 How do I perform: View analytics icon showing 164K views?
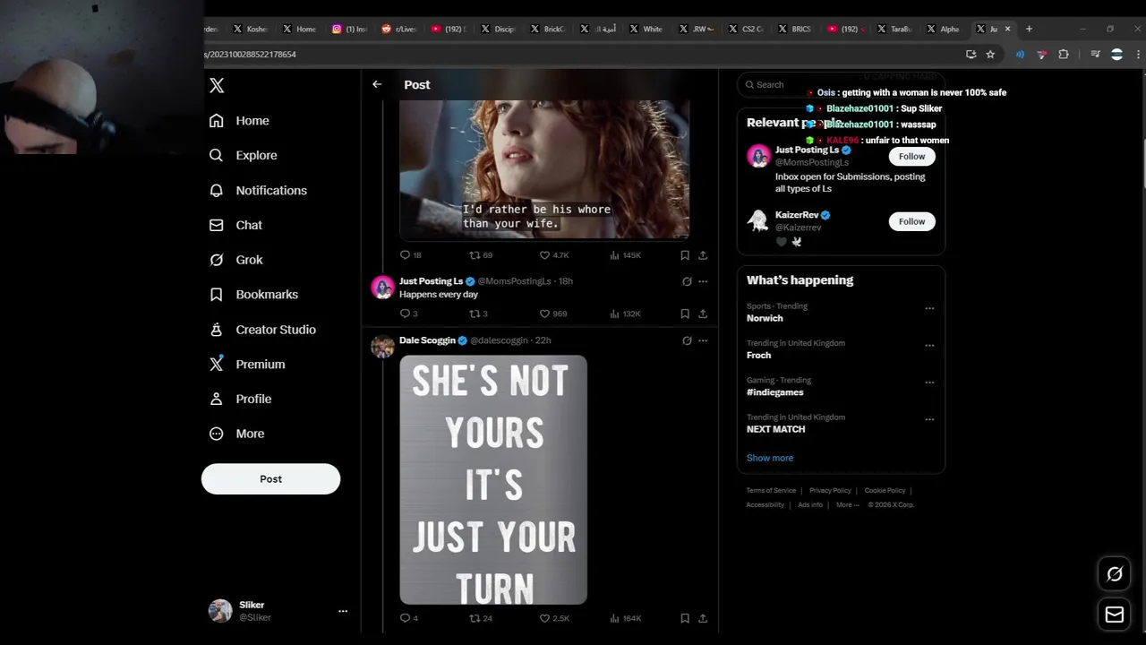tap(614, 618)
